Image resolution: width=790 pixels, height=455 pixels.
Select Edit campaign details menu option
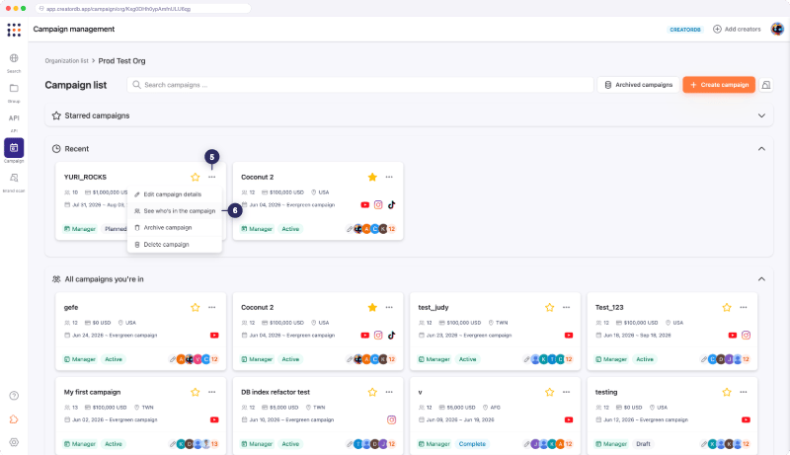tap(175, 194)
